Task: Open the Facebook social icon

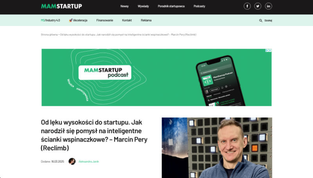Action: pyautogui.click(x=247, y=6)
